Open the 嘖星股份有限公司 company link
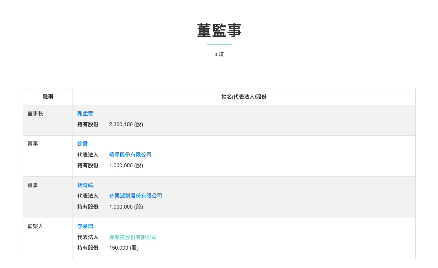This screenshot has width=438, height=268. pyautogui.click(x=130, y=155)
